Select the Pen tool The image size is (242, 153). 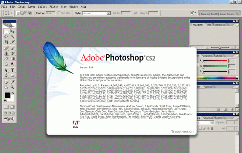6,75
